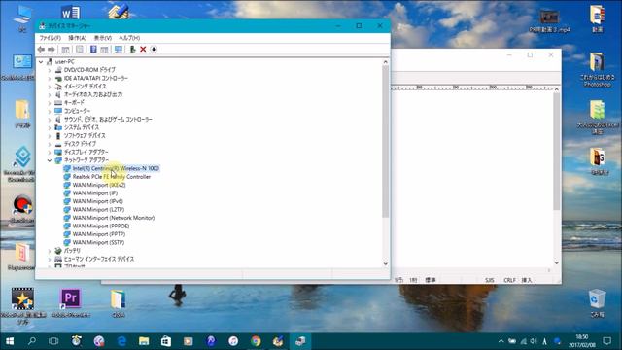Click the Forward arrow in Device Manager toolbar
The height and width of the screenshot is (350, 622).
[x=52, y=50]
